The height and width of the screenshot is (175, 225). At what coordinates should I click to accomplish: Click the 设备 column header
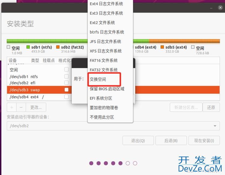(x=13, y=60)
